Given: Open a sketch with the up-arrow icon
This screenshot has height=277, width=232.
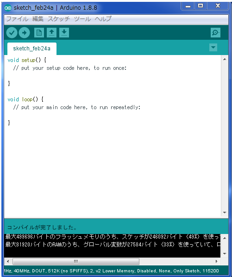Looking at the screenshot, I should point(51,33).
